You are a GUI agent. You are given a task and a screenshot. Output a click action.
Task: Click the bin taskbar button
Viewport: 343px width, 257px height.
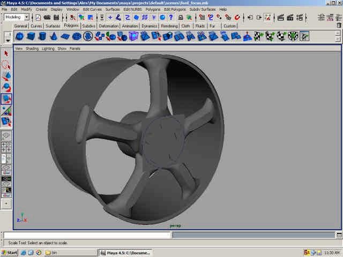click(51, 252)
